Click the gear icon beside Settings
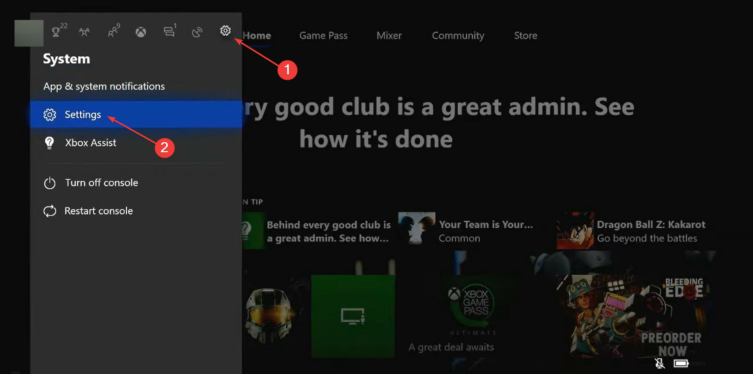This screenshot has width=753, height=374. [50, 115]
